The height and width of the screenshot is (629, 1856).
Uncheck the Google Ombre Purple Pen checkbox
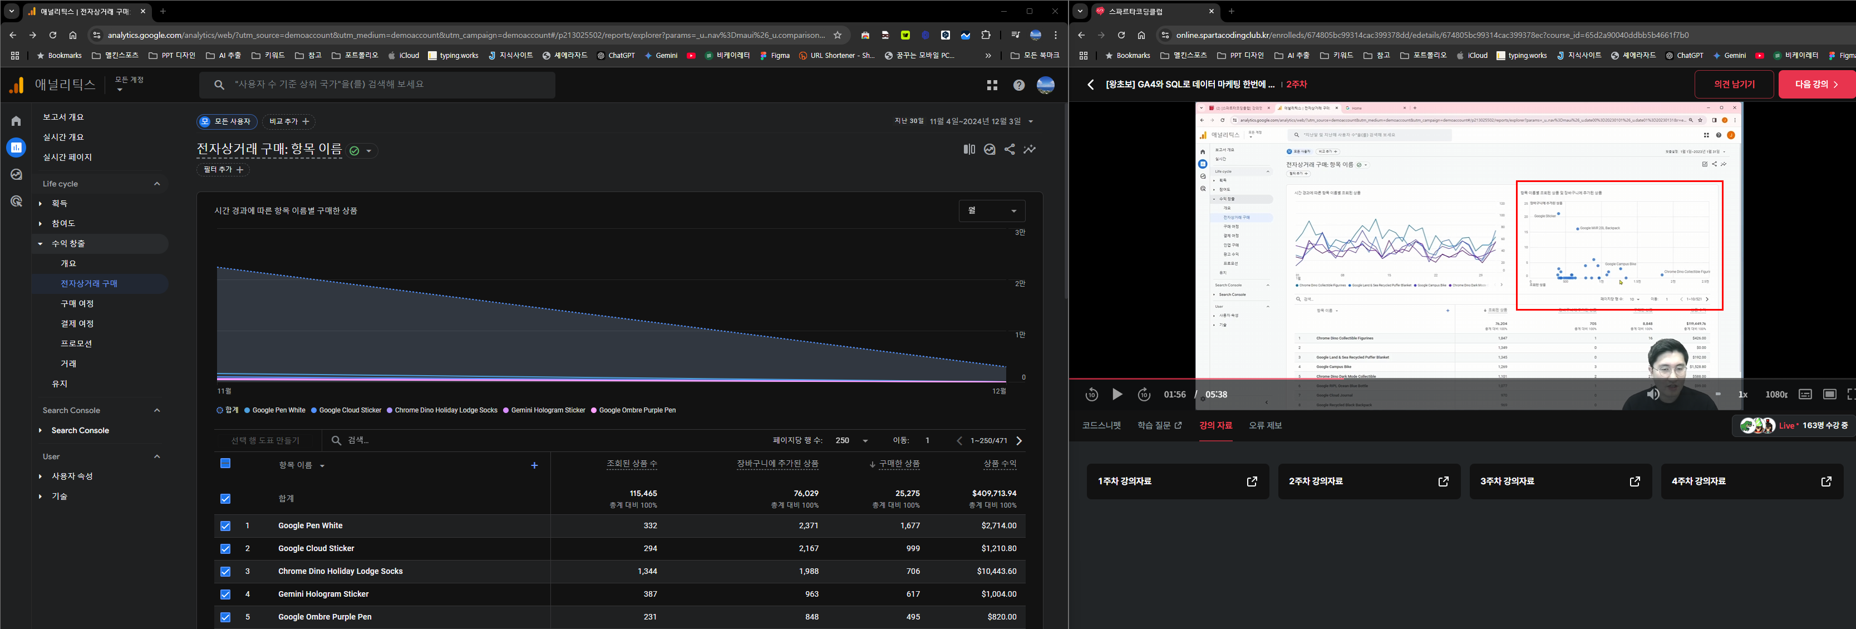click(225, 617)
